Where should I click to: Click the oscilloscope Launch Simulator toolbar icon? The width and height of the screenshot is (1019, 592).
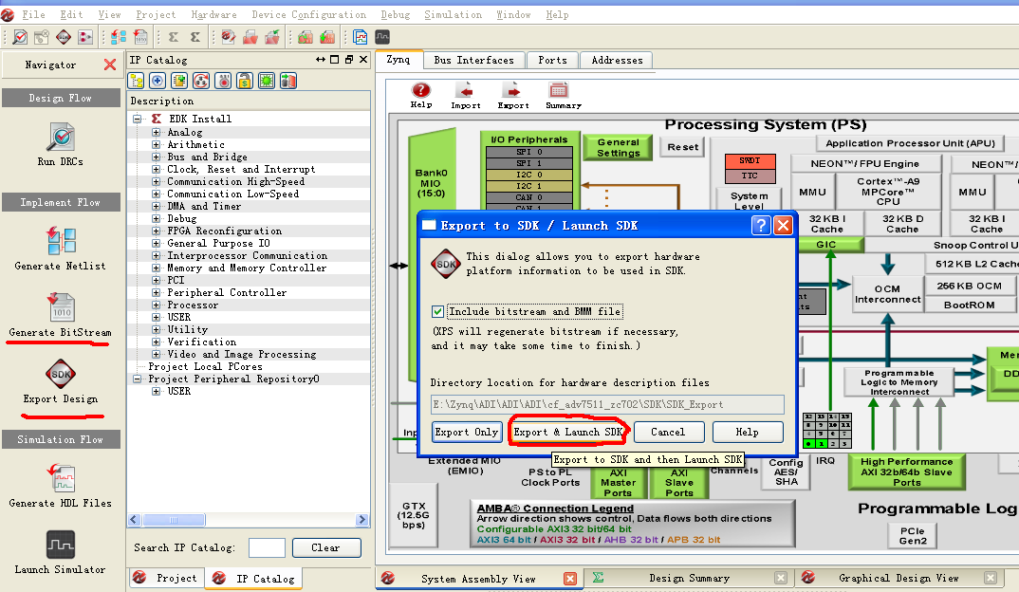[382, 37]
